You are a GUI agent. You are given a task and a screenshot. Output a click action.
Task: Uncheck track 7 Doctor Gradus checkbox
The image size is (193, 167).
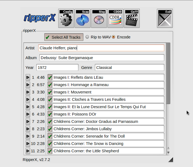50,122
